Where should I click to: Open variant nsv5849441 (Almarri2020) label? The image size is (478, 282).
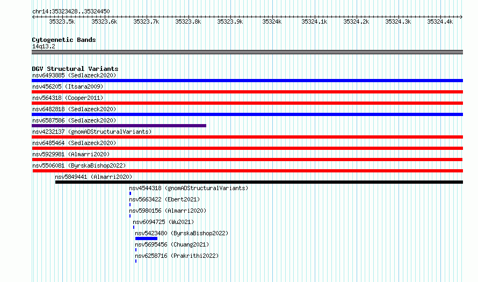click(x=93, y=177)
